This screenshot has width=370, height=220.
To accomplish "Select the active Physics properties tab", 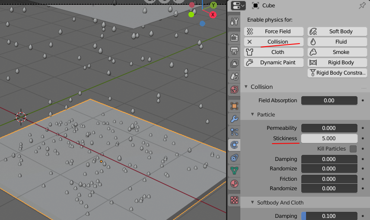I will coord(234,145).
